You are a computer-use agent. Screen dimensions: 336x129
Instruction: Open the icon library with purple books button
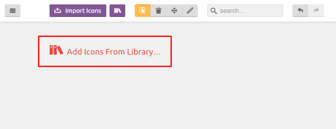[117, 11]
